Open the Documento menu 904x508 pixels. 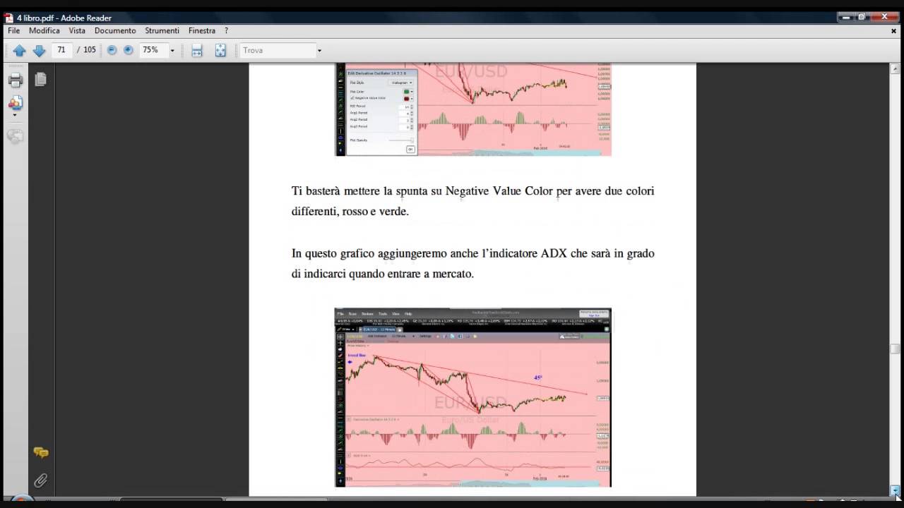click(x=115, y=31)
